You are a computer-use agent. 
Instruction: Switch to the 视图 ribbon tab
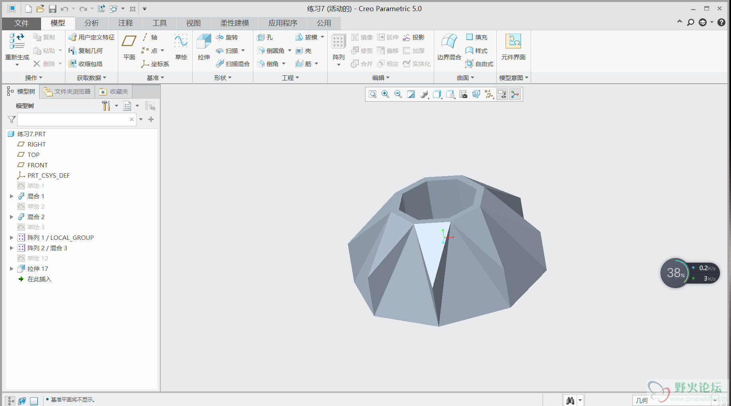click(x=193, y=23)
